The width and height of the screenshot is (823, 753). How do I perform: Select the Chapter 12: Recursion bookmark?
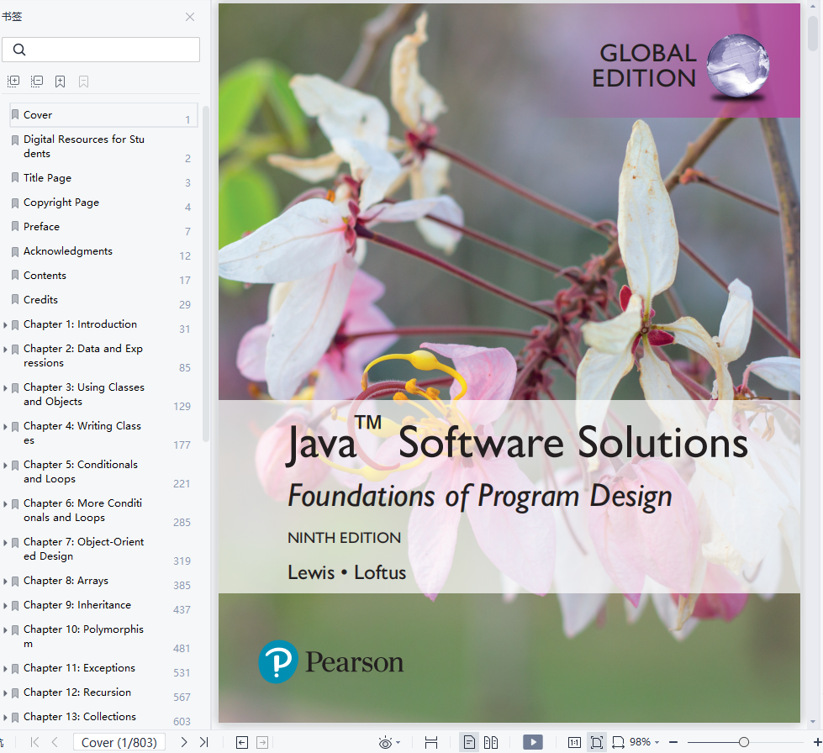coord(103,692)
